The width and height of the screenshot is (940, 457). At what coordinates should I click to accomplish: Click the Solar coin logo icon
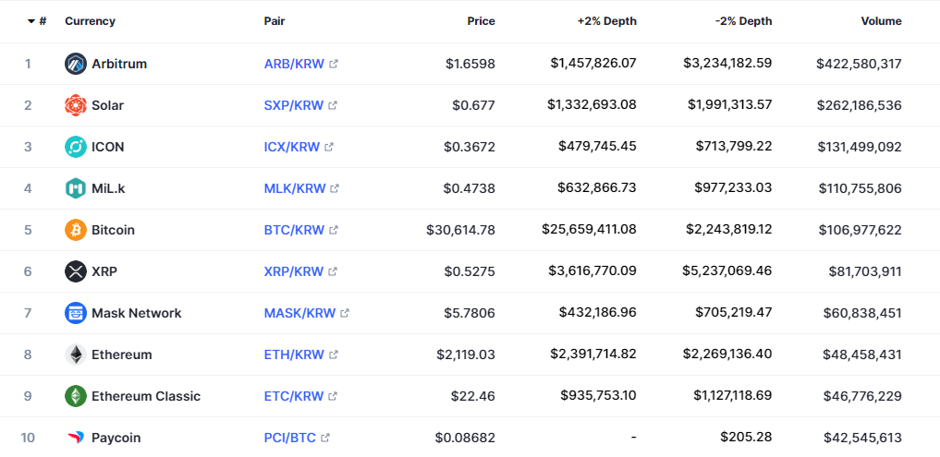tap(76, 105)
